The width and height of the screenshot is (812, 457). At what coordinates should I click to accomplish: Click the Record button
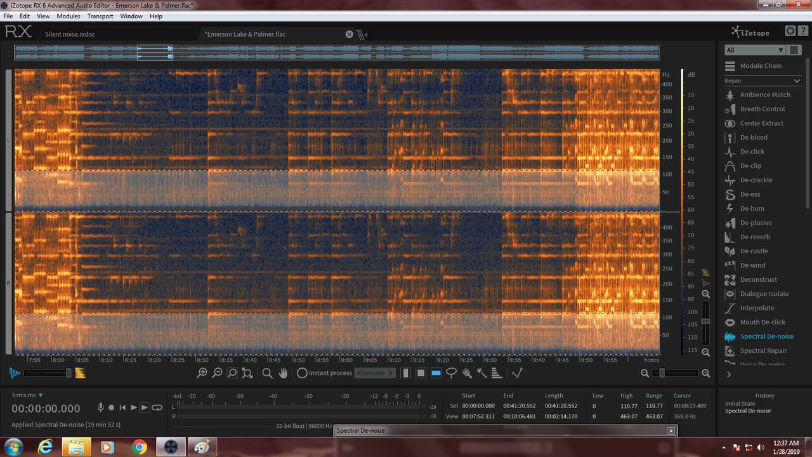(112, 407)
